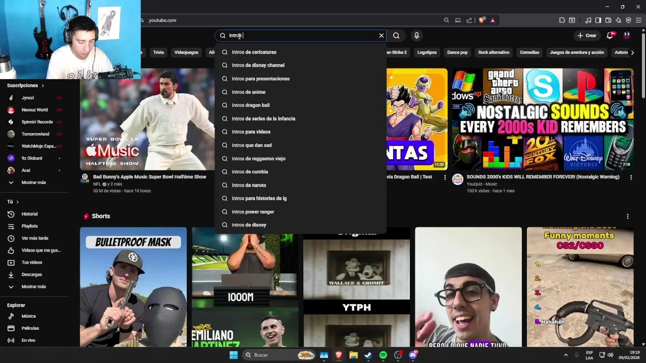Open the Leo AI sparkle icon

click(x=618, y=20)
